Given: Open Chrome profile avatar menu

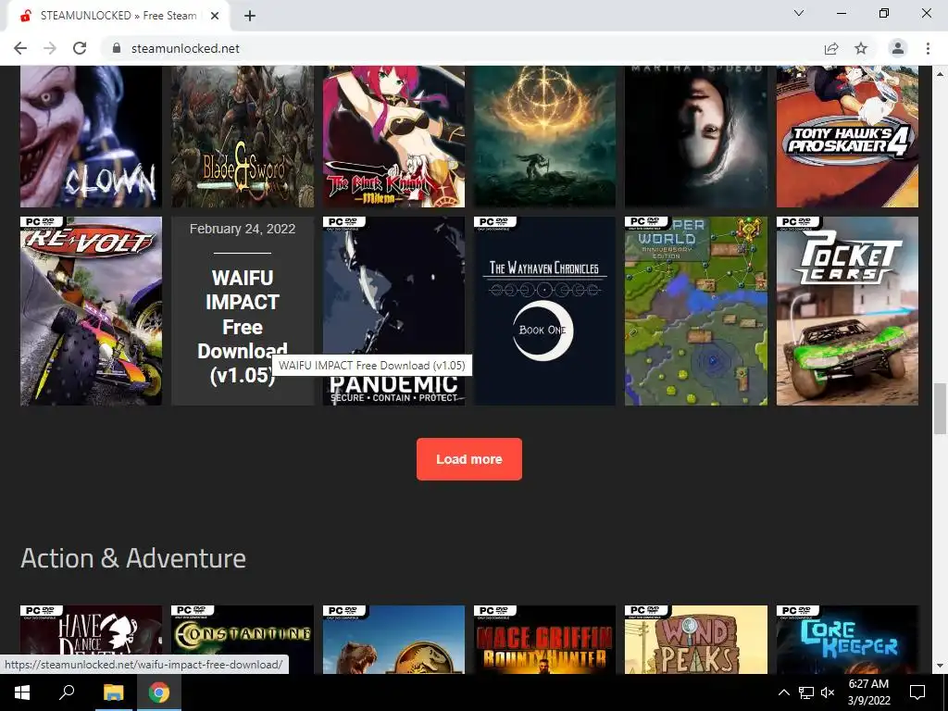Looking at the screenshot, I should (898, 48).
